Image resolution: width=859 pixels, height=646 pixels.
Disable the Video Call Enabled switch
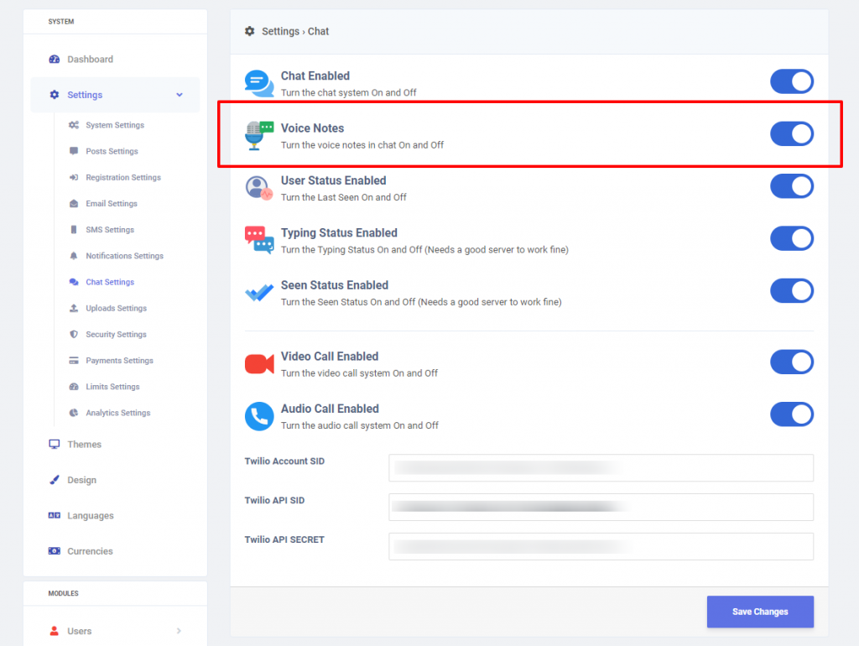792,362
